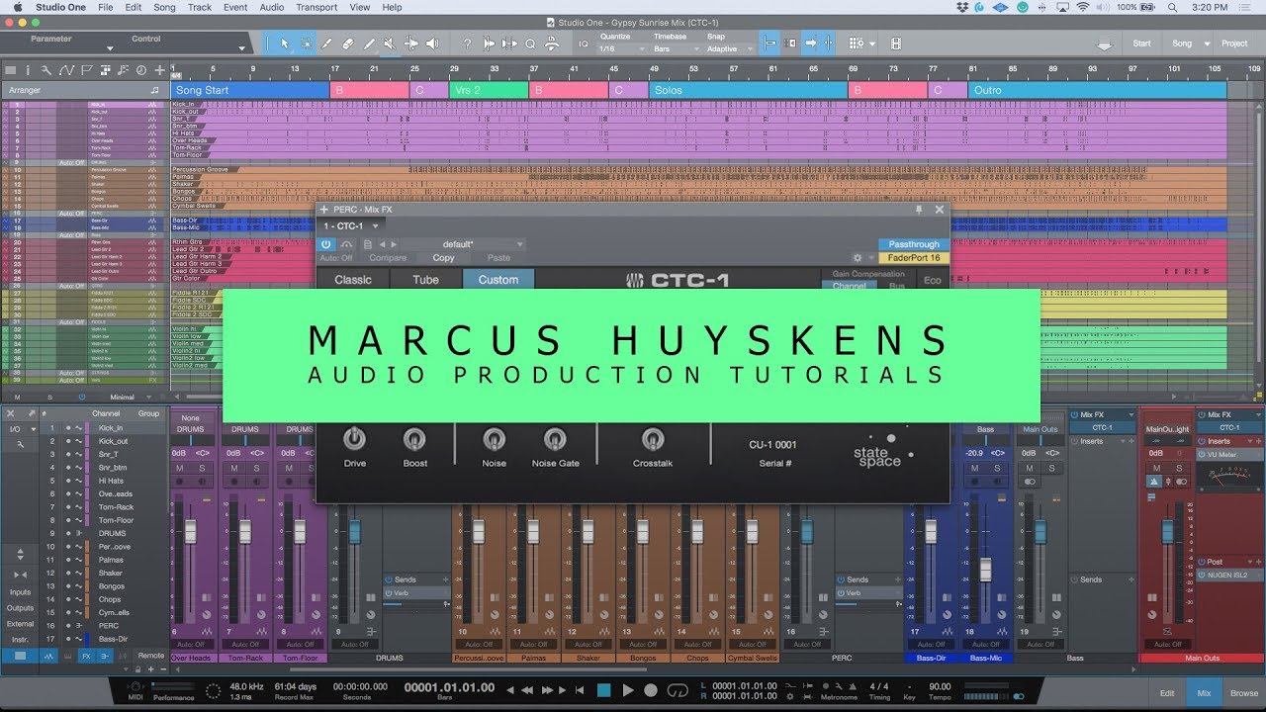
Task: Click the Bass-Mic channel volume fader
Action: (985, 570)
